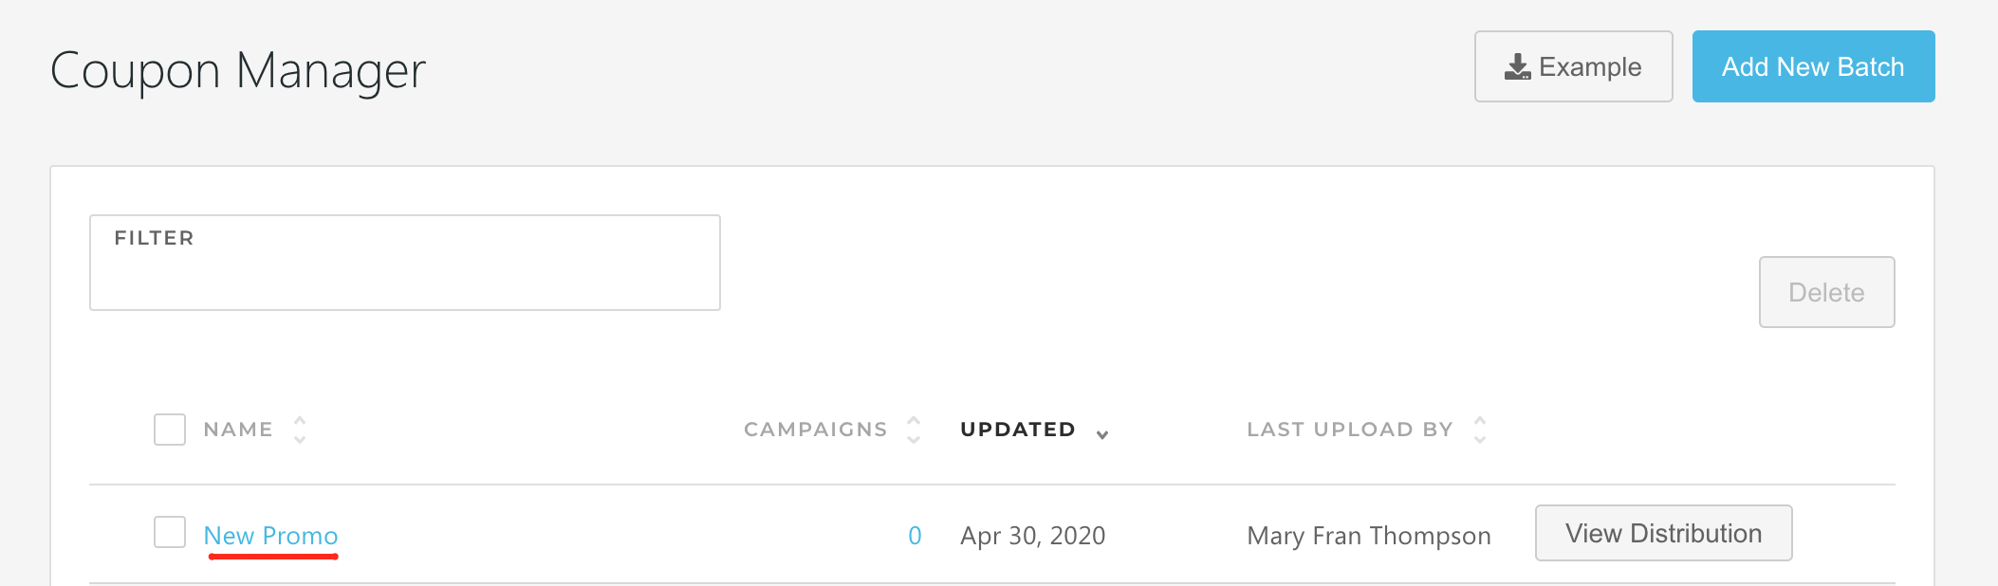The image size is (1998, 586).
Task: Sort by the Updated column header
Action: (x=1017, y=430)
